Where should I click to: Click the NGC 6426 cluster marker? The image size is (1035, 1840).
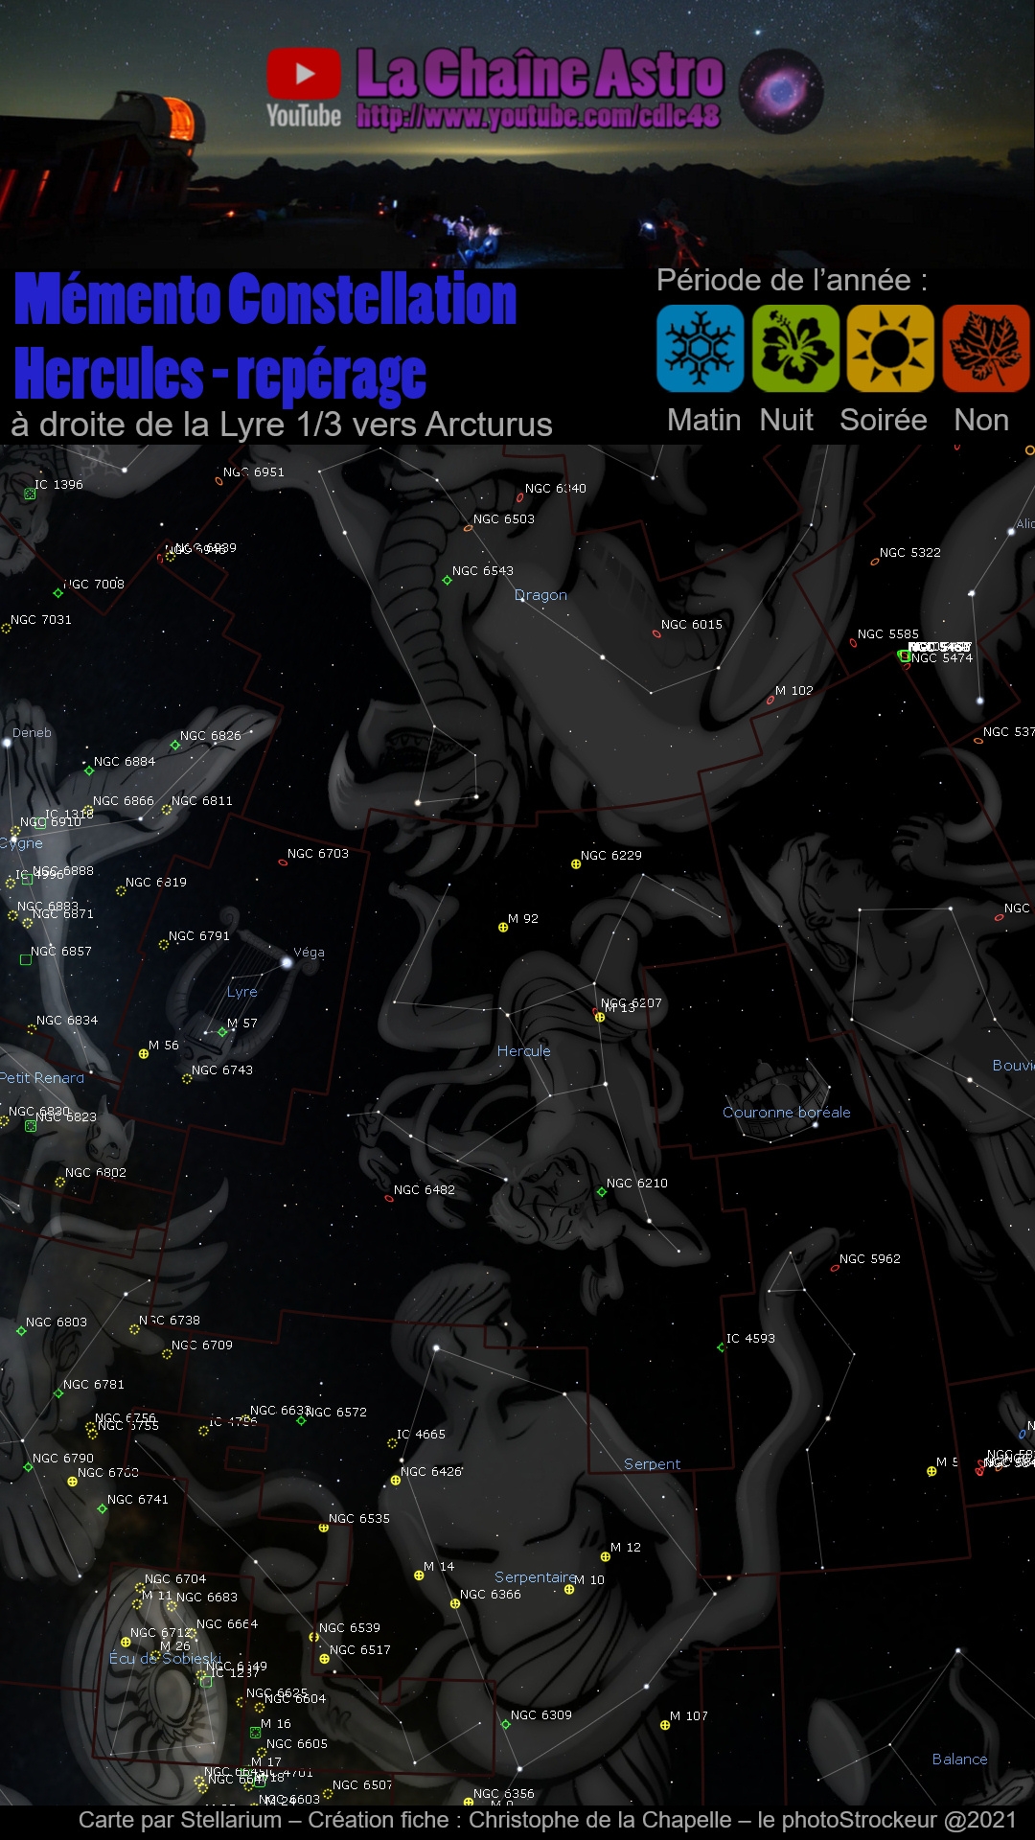pos(396,1481)
